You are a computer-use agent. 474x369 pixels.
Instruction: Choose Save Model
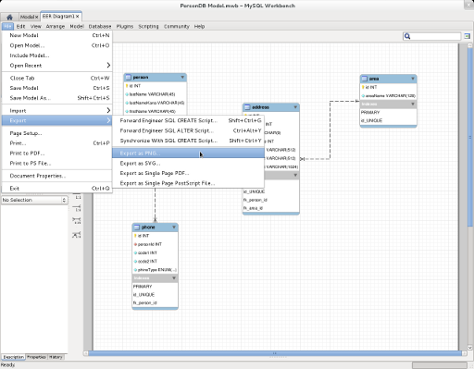(x=57, y=88)
